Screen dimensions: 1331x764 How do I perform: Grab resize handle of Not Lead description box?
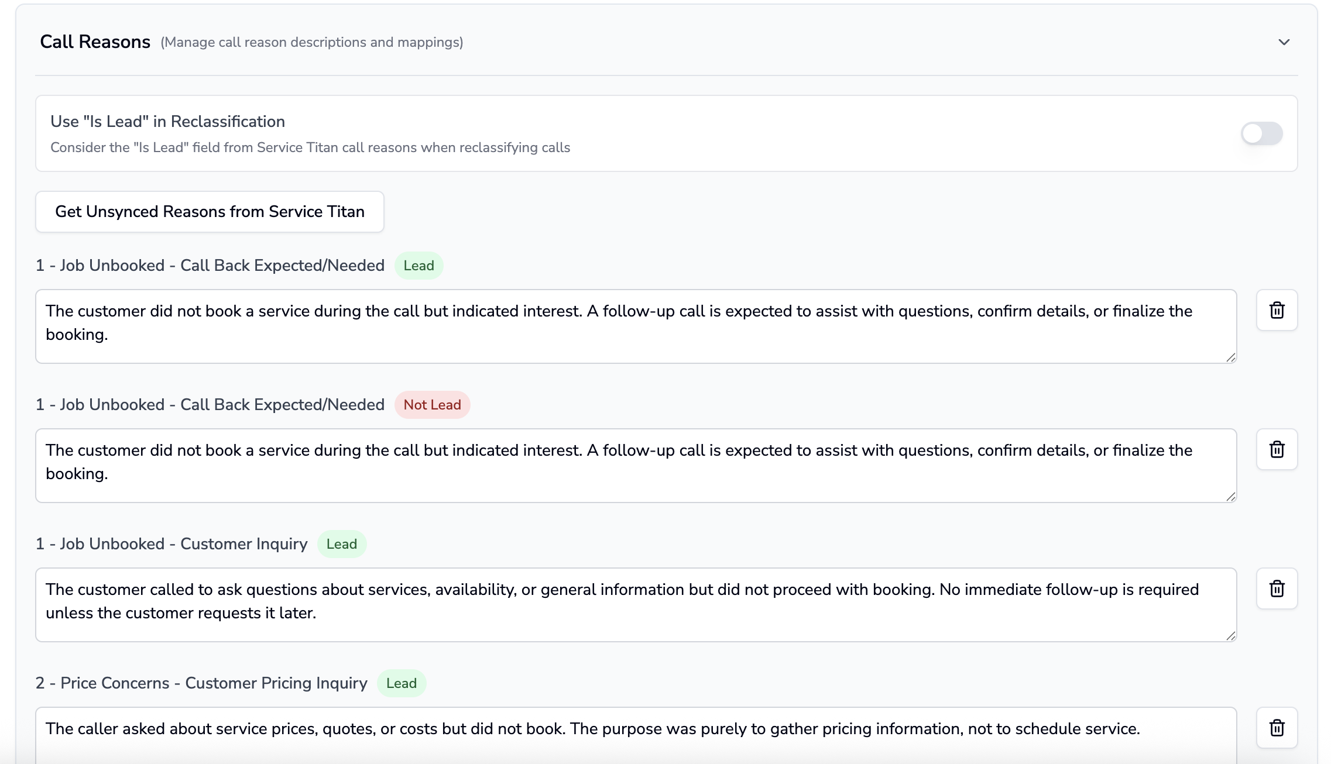point(1230,497)
